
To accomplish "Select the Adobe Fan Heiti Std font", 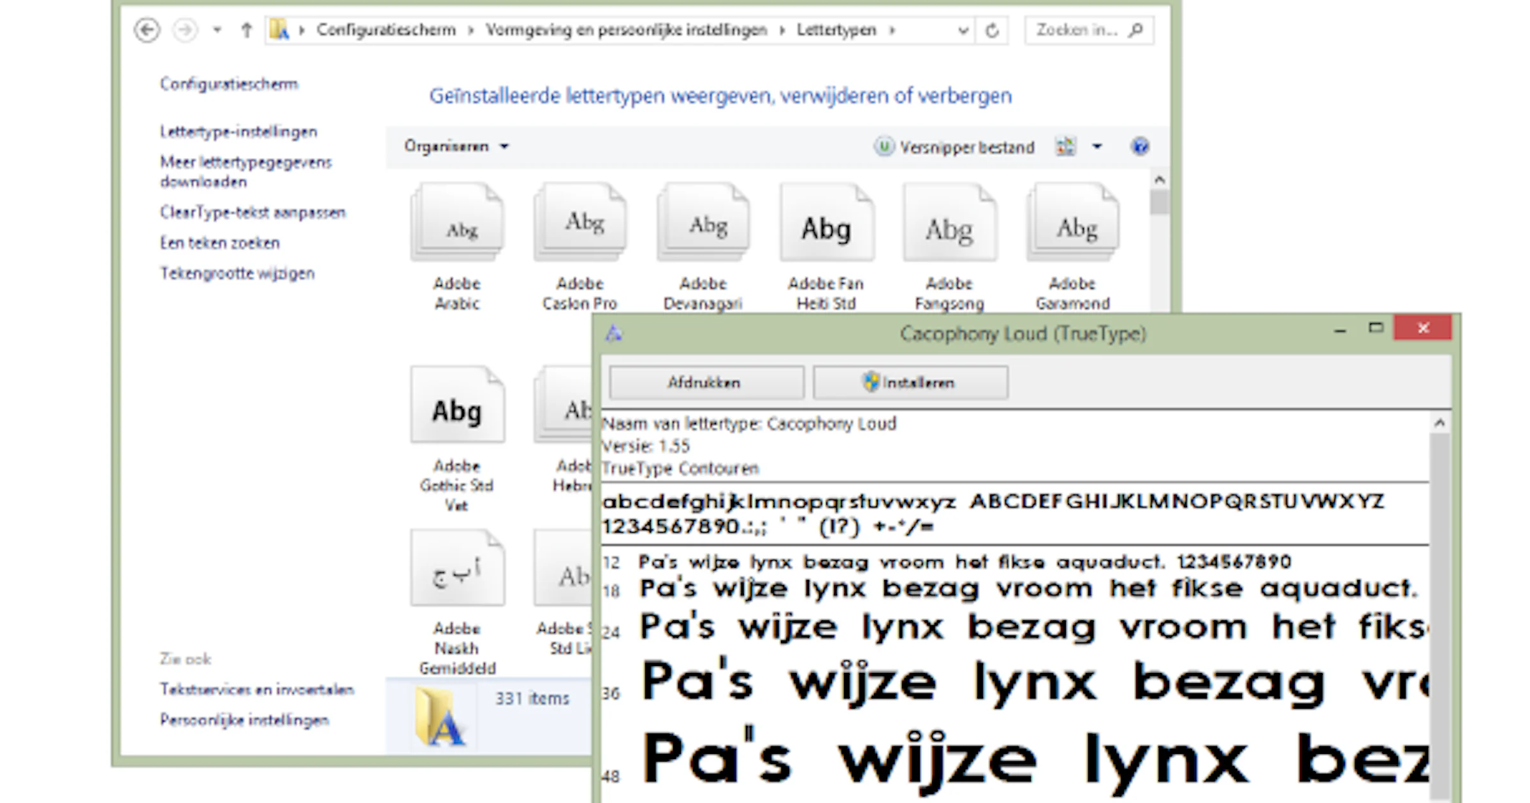I will 826,247.
